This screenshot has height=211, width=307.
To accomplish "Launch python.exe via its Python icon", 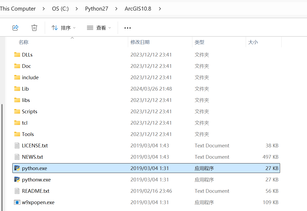I will (x=17, y=168).
